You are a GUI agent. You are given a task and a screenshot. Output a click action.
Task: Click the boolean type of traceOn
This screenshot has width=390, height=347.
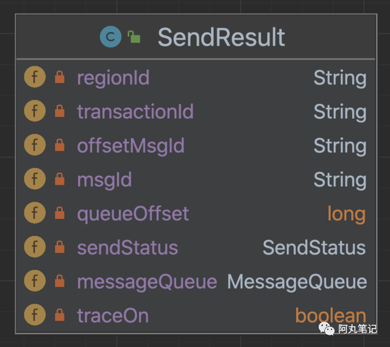tap(330, 315)
